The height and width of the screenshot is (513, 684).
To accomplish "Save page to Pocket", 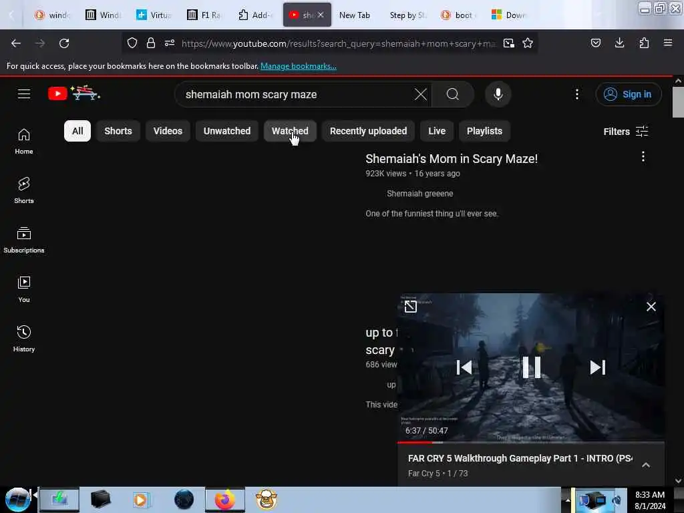I will 596,43.
